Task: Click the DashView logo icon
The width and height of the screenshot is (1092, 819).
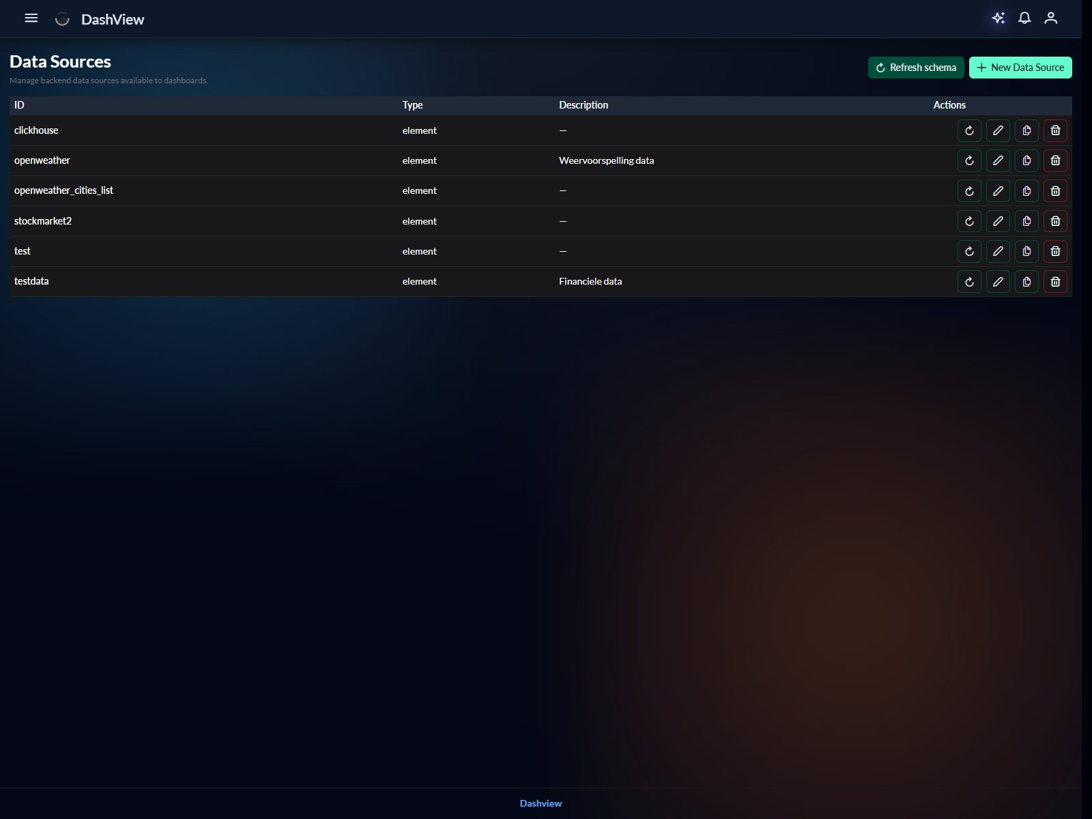Action: tap(62, 19)
